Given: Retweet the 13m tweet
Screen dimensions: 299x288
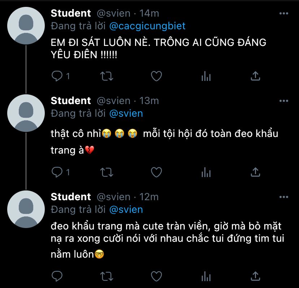Looking at the screenshot, I should coord(106,172).
